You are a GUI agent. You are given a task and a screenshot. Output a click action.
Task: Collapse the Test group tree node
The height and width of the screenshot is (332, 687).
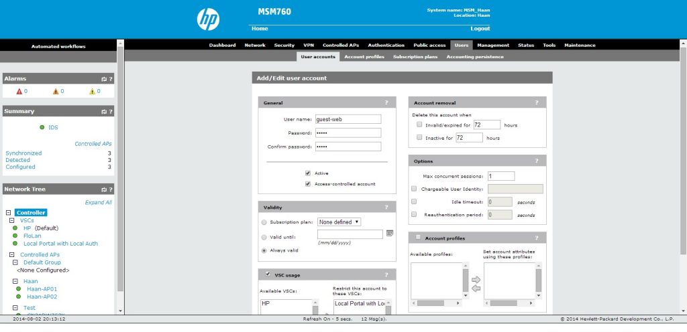pyautogui.click(x=15, y=308)
